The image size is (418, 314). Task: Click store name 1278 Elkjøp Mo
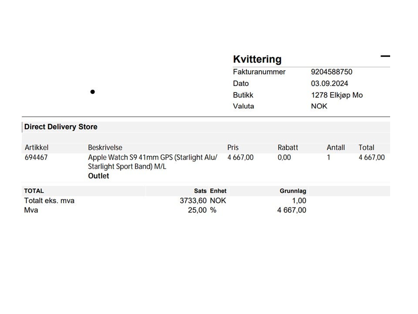pos(337,95)
